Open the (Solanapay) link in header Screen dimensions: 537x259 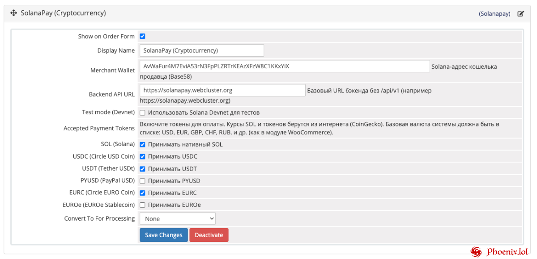point(494,14)
